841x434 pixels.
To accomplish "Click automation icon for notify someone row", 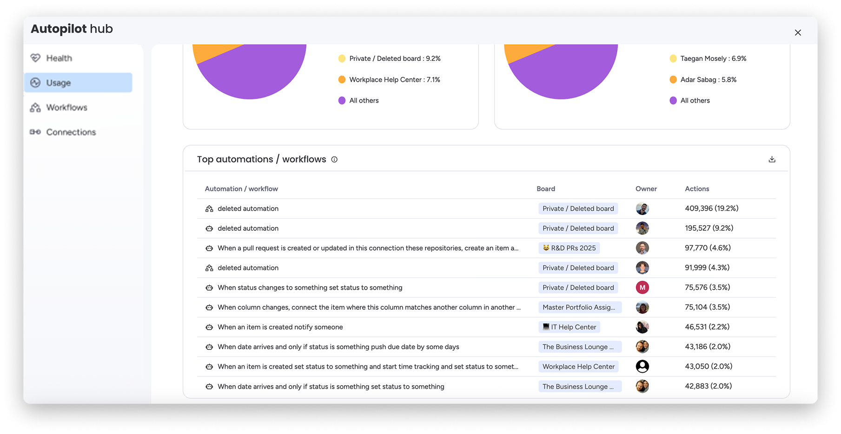I will pyautogui.click(x=209, y=327).
